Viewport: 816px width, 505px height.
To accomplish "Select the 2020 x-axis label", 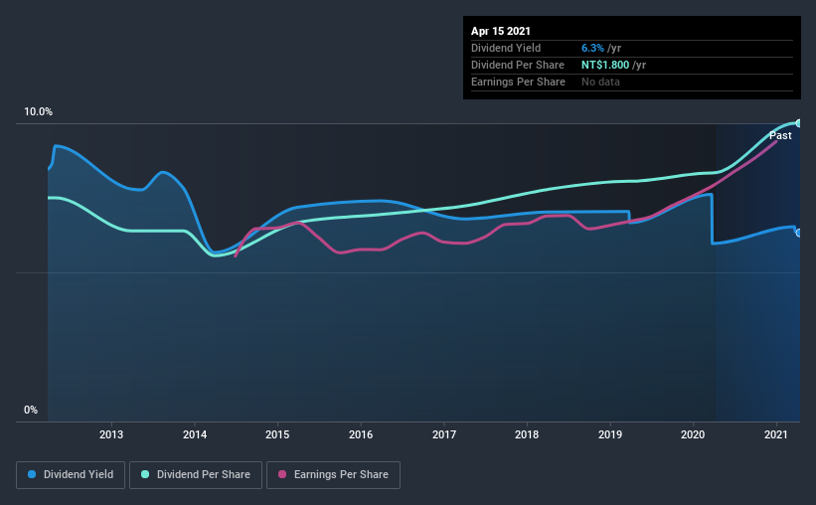I will pos(693,434).
